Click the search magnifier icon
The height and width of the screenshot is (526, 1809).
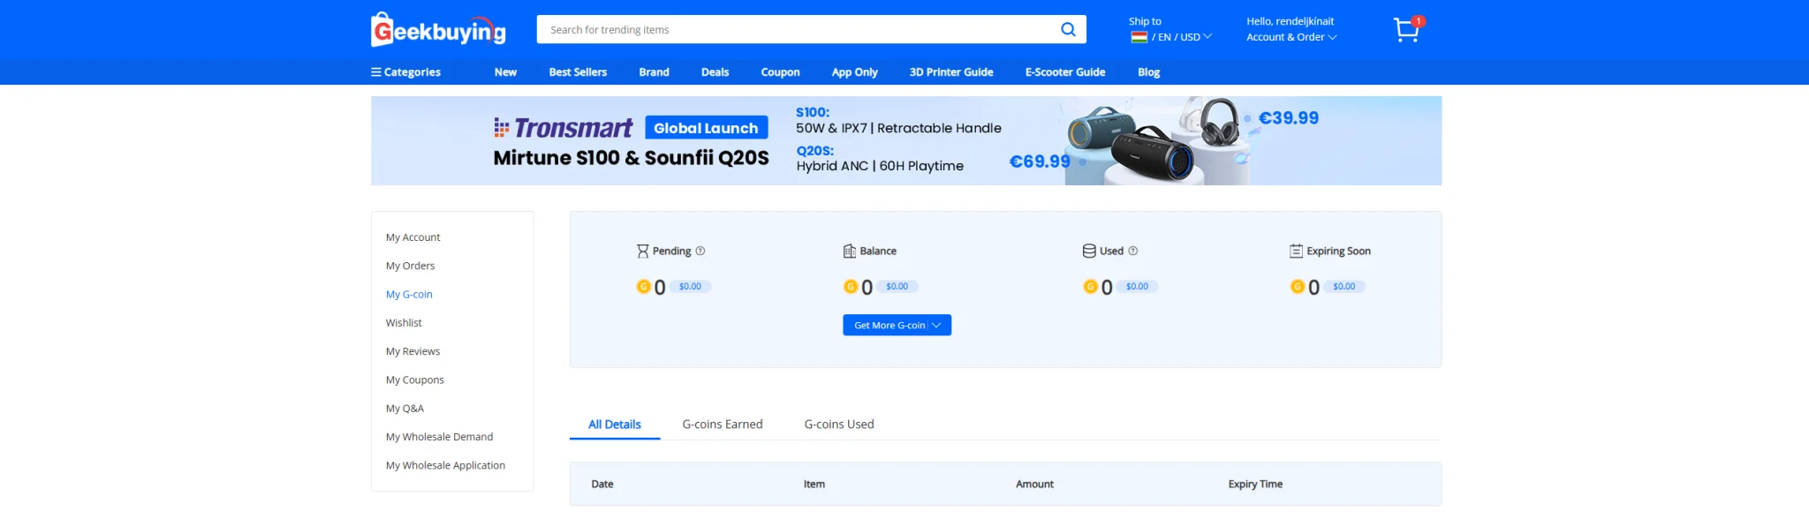pos(1068,29)
